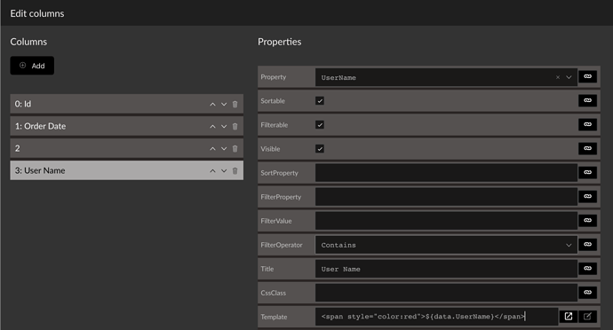Bind the Title property via link icon

click(587, 268)
